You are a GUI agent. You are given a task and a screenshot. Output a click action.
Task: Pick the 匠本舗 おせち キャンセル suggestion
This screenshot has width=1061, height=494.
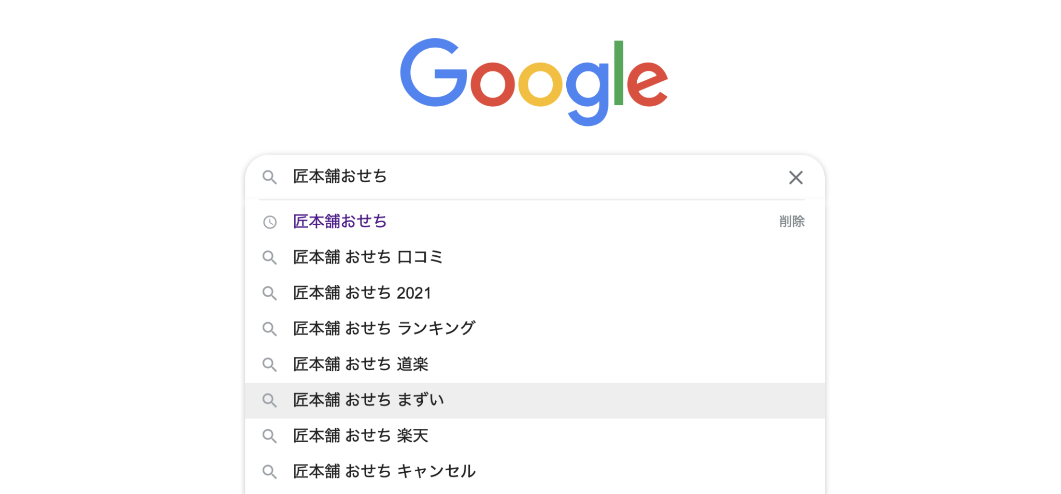384,472
